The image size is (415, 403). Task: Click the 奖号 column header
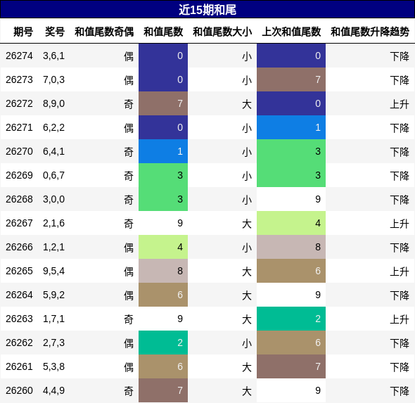click(x=55, y=32)
